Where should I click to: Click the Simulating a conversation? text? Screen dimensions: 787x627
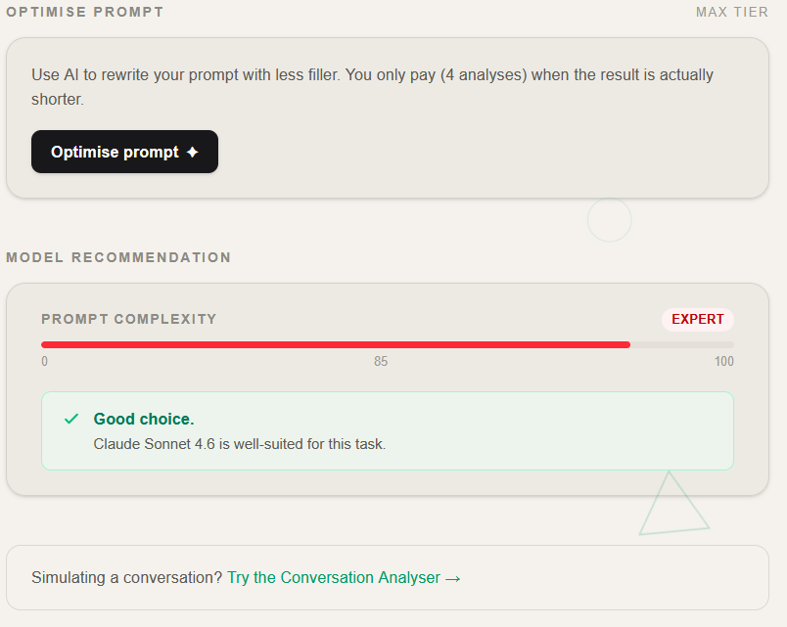[x=127, y=577]
